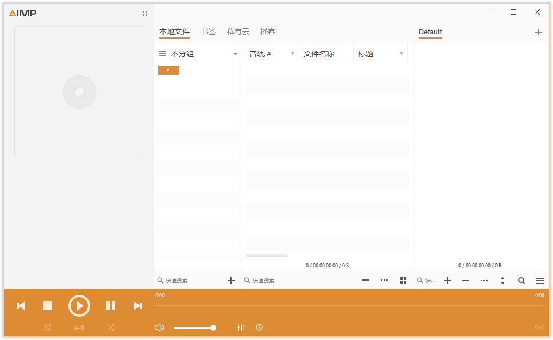Open the playlist main menu icon

click(539, 280)
